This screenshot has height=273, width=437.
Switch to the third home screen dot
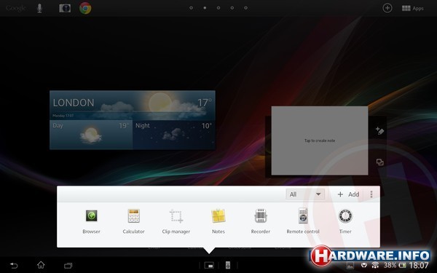click(219, 8)
